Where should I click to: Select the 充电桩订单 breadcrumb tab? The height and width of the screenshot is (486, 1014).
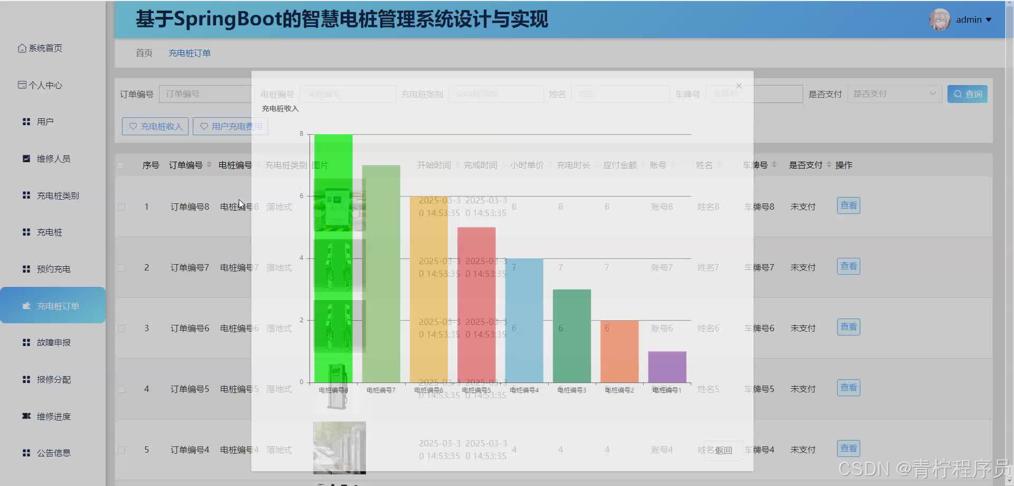click(189, 53)
